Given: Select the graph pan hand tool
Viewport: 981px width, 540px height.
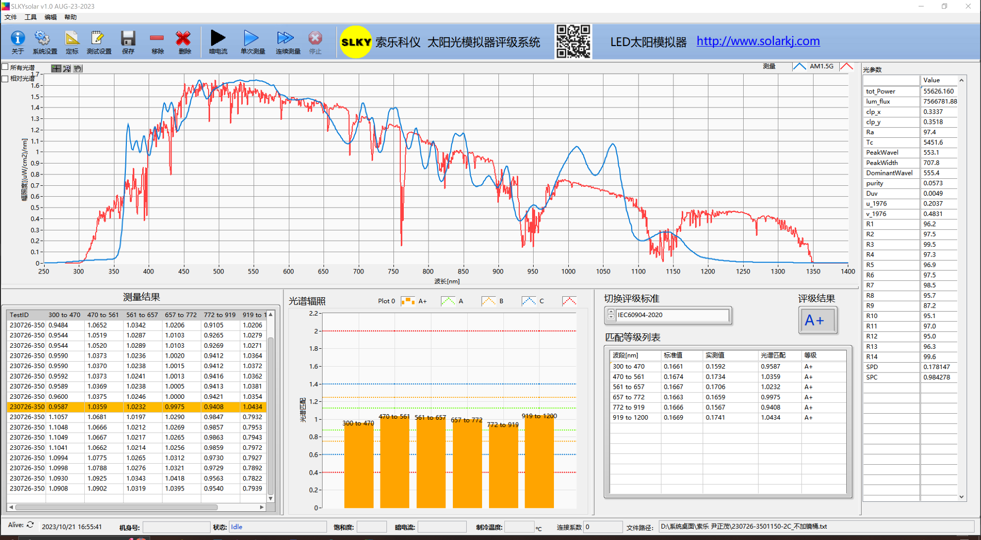Looking at the screenshot, I should [78, 69].
